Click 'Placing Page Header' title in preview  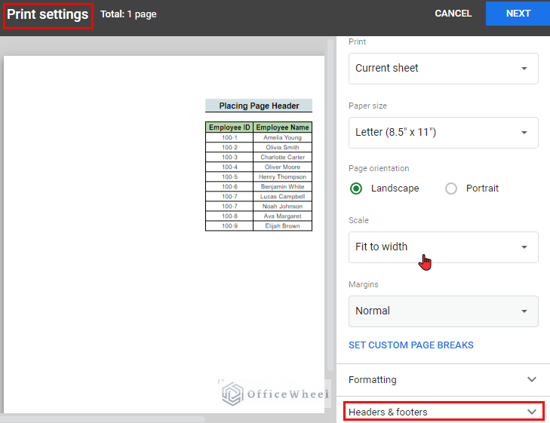259,106
